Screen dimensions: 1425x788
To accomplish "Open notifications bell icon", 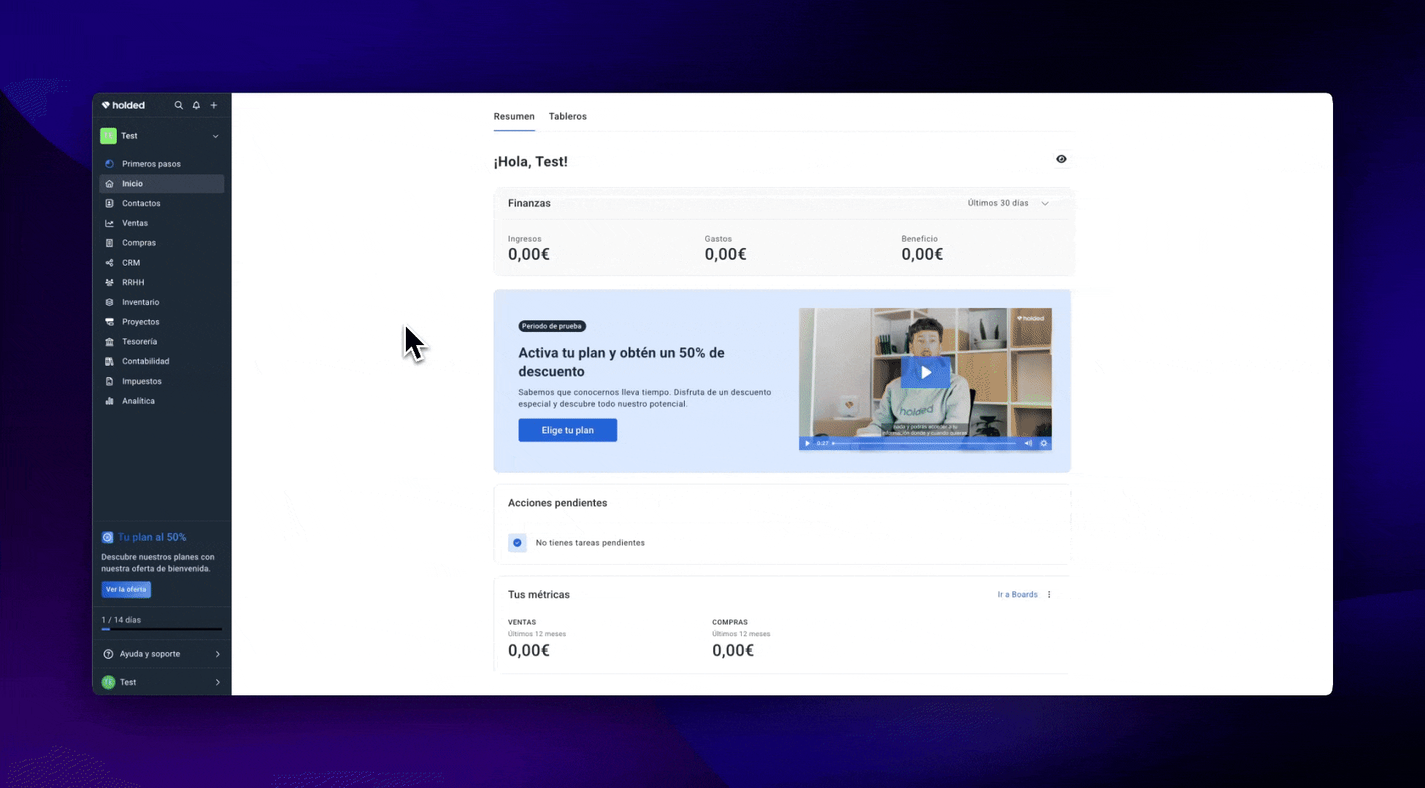I will [196, 105].
